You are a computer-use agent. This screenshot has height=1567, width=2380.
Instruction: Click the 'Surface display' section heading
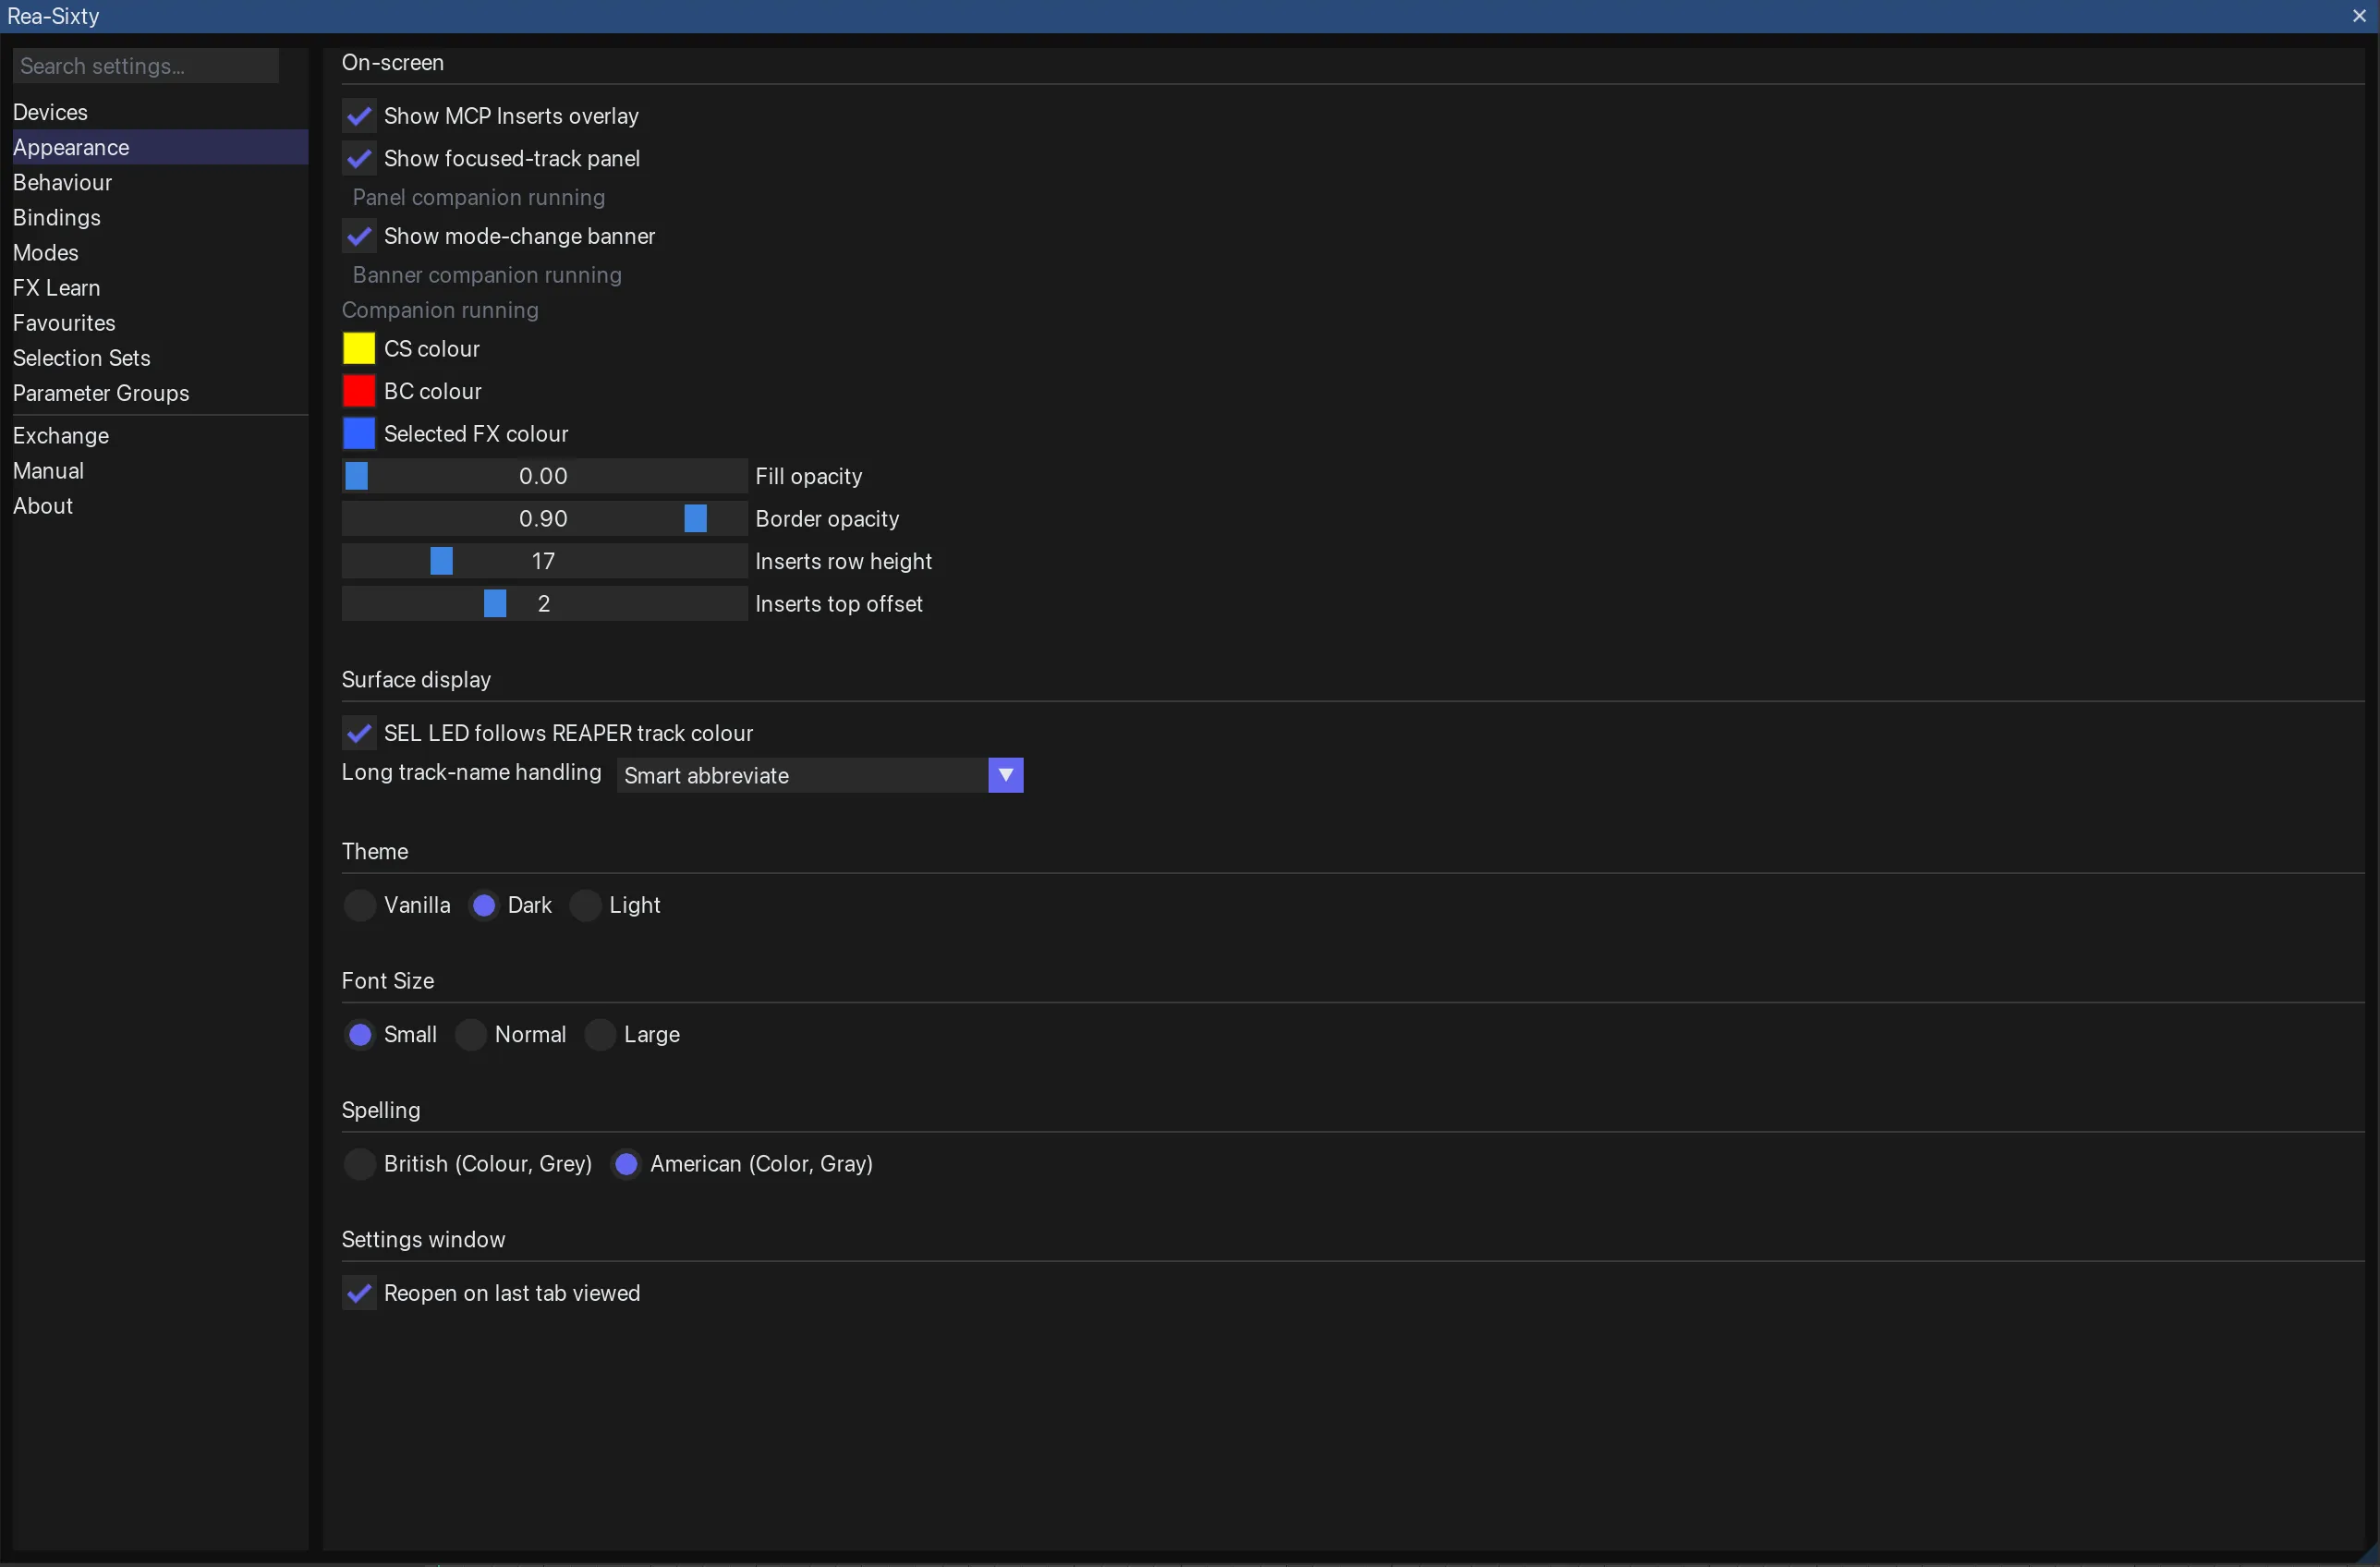[416, 679]
